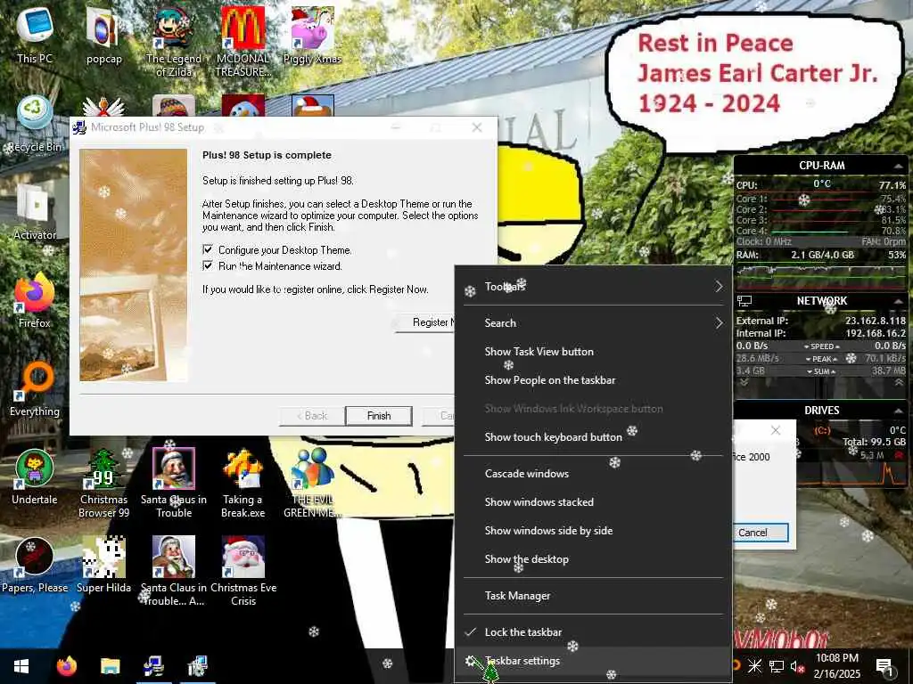The height and width of the screenshot is (684, 913).
Task: Open the Windows Start menu
Action: [x=21, y=666]
